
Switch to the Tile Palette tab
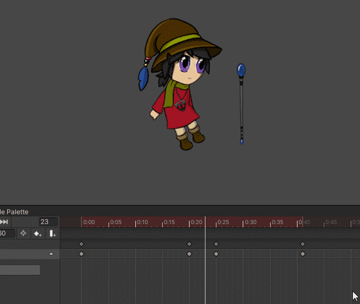point(14,212)
